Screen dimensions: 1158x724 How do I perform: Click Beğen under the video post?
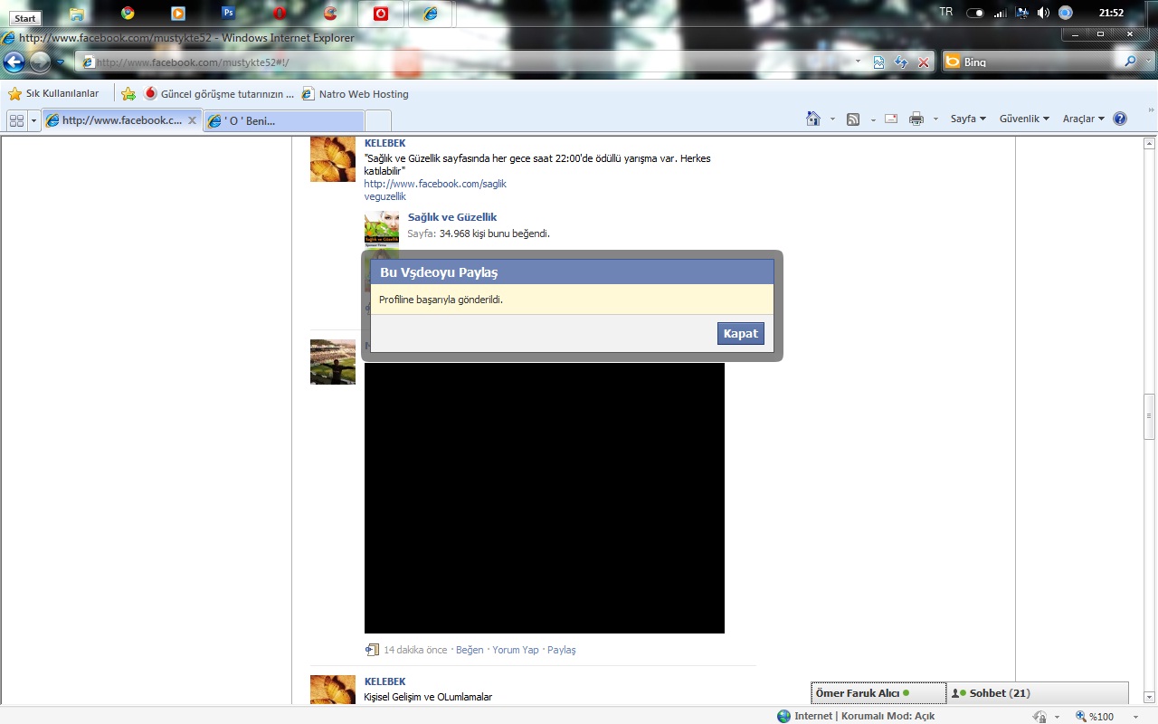tap(470, 650)
